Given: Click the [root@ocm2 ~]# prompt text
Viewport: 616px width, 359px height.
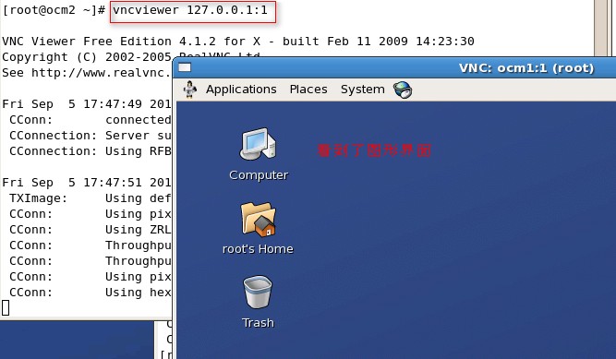Looking at the screenshot, I should click(x=54, y=10).
